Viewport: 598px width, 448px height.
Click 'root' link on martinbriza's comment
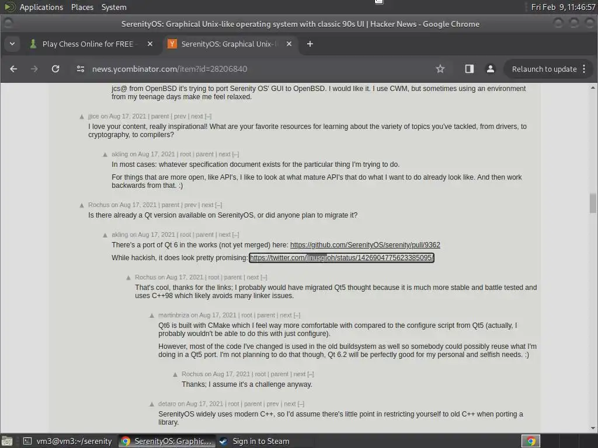coord(247,315)
